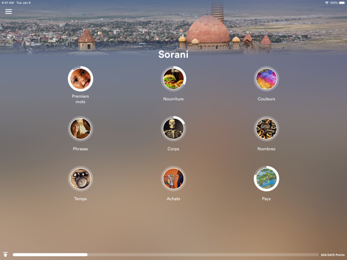This screenshot has height=260, width=347.
Task: Click the Temps label
Action: [80, 199]
